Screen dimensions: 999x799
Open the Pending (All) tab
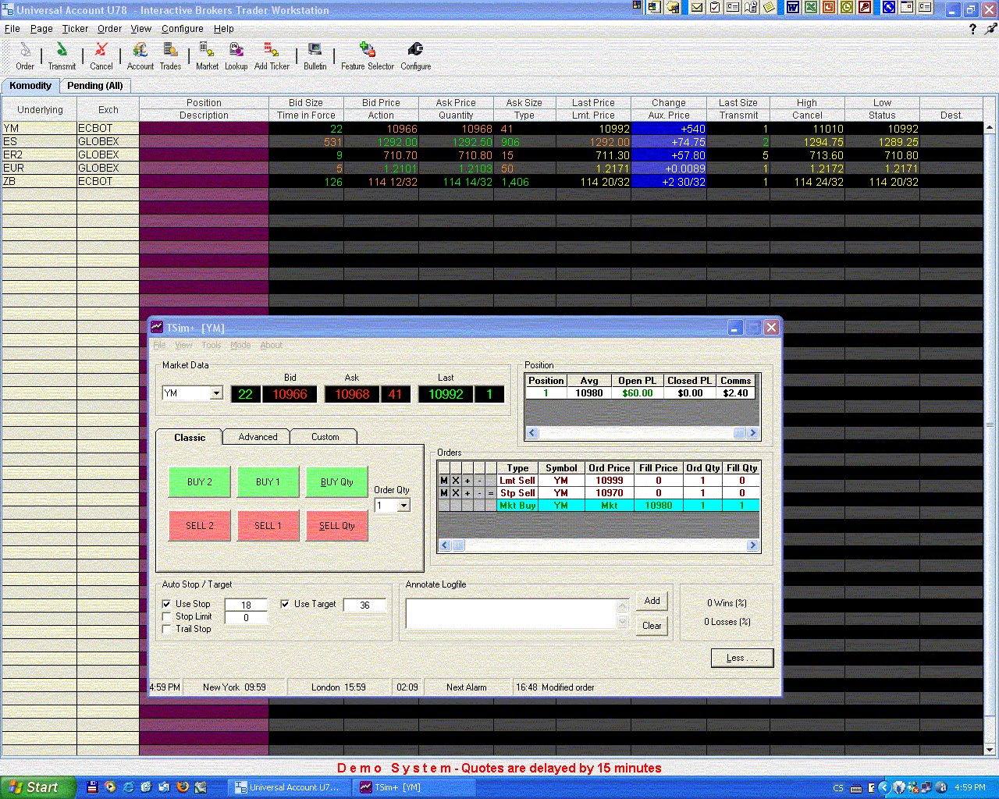tap(94, 86)
